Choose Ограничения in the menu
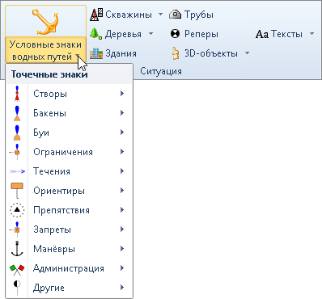Screen dimensions: 322x299 click(69, 152)
